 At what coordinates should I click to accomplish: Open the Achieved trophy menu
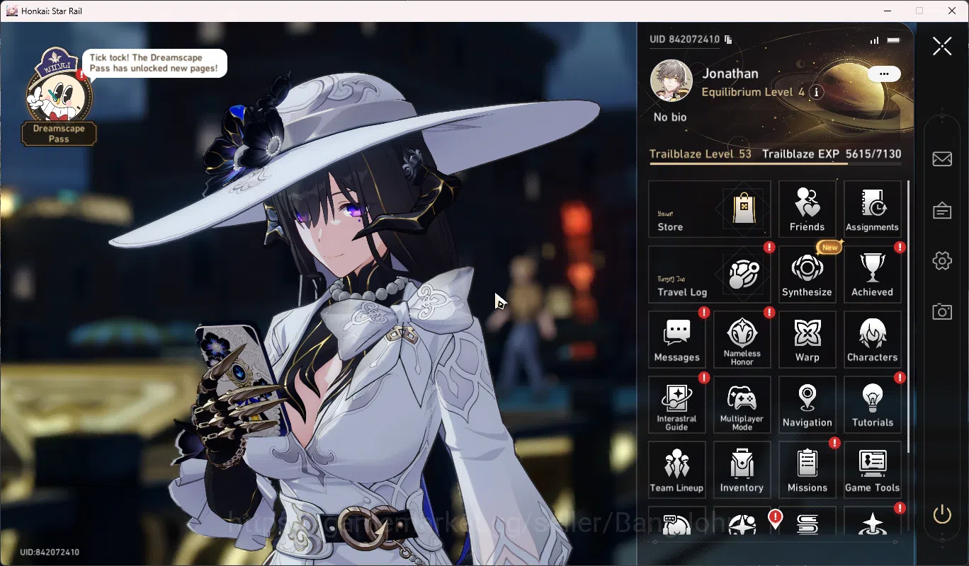coord(872,275)
